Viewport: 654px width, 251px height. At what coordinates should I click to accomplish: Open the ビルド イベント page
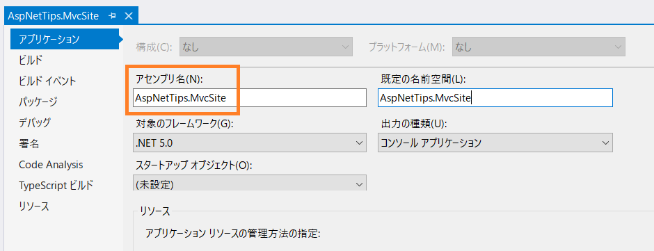[x=47, y=81]
